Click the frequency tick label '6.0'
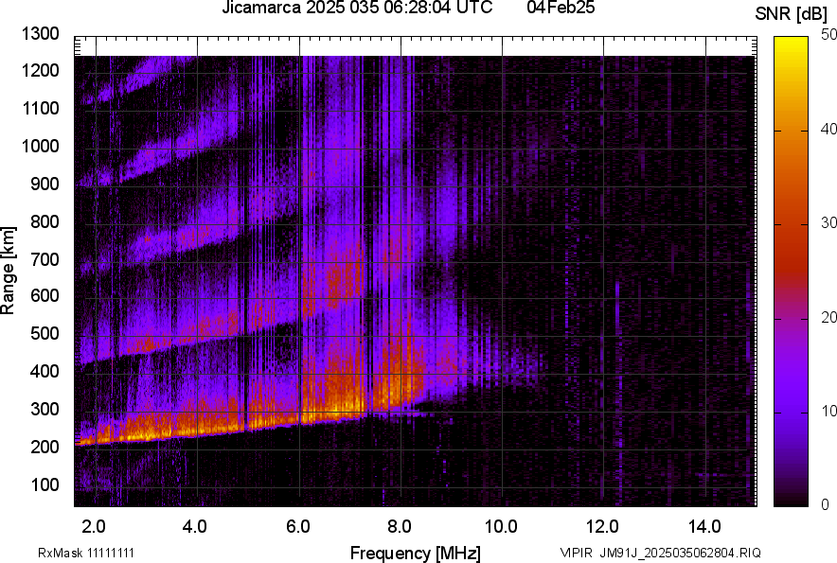Viewport: 837px width, 563px height. point(298,527)
